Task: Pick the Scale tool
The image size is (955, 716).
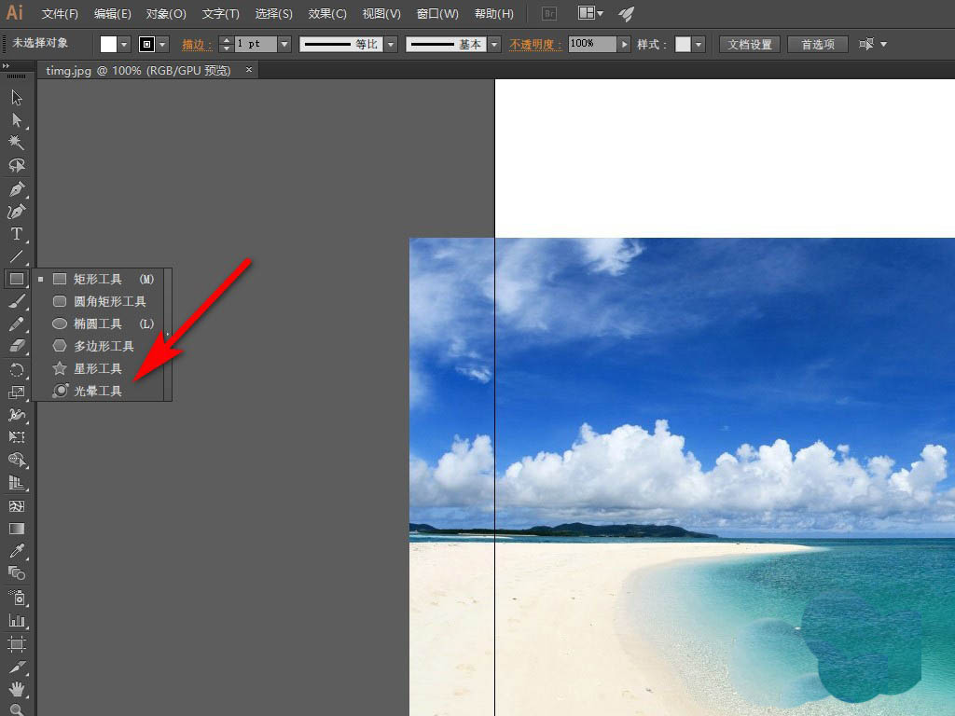Action: point(17,392)
